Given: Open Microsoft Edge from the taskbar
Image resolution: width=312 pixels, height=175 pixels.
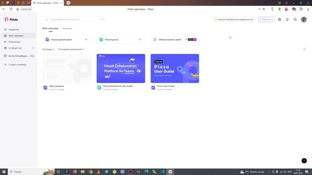Looking at the screenshot, I should pyautogui.click(x=146, y=172).
